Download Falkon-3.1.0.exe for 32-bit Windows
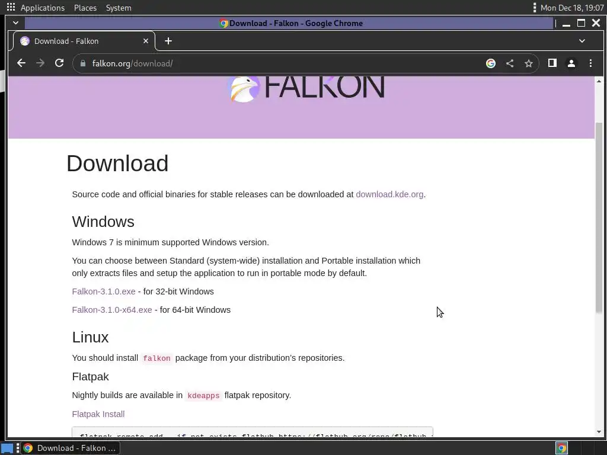 tap(104, 291)
